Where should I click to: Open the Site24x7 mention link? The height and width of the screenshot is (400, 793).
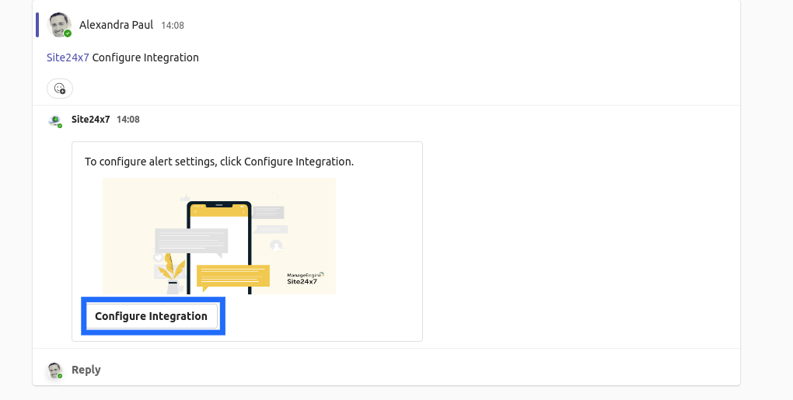[68, 57]
